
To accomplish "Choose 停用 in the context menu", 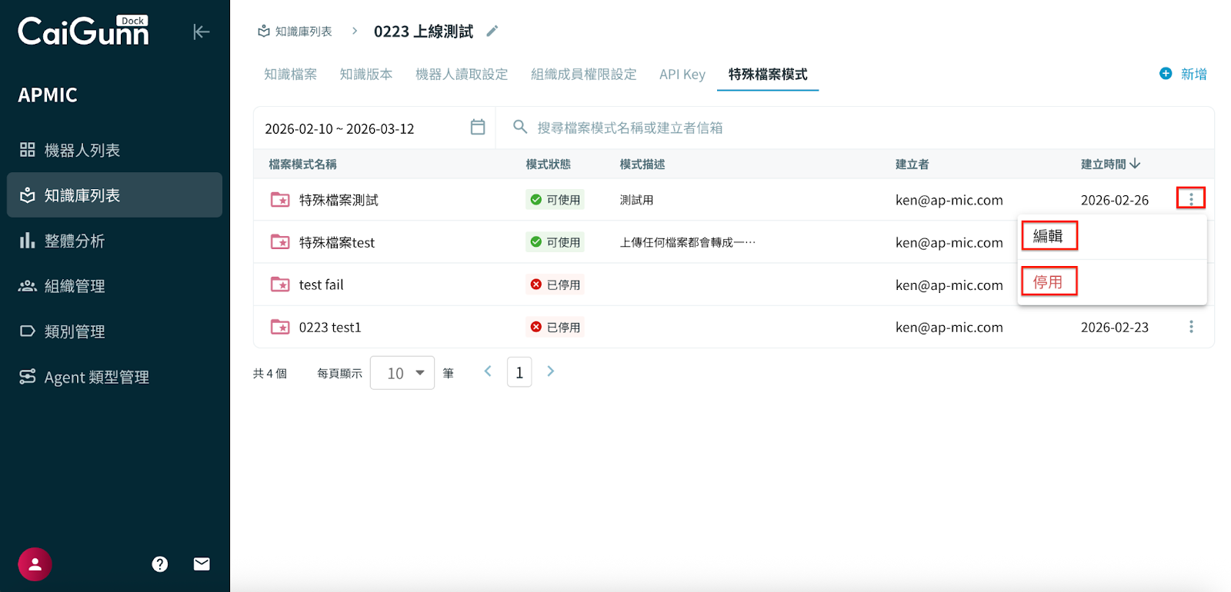I will coord(1049,282).
